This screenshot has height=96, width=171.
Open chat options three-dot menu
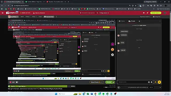coord(160,21)
